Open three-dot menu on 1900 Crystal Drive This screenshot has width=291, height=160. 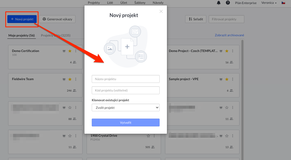tap(154, 136)
